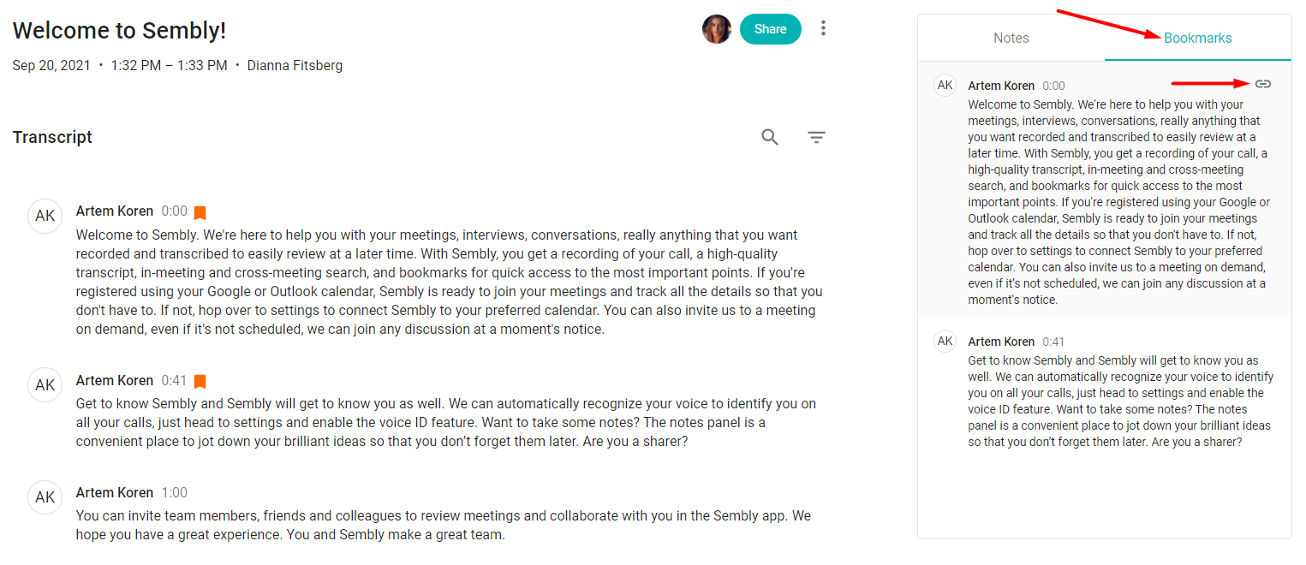The width and height of the screenshot is (1306, 565).
Task: Switch to the Notes tab
Action: [x=1011, y=38]
